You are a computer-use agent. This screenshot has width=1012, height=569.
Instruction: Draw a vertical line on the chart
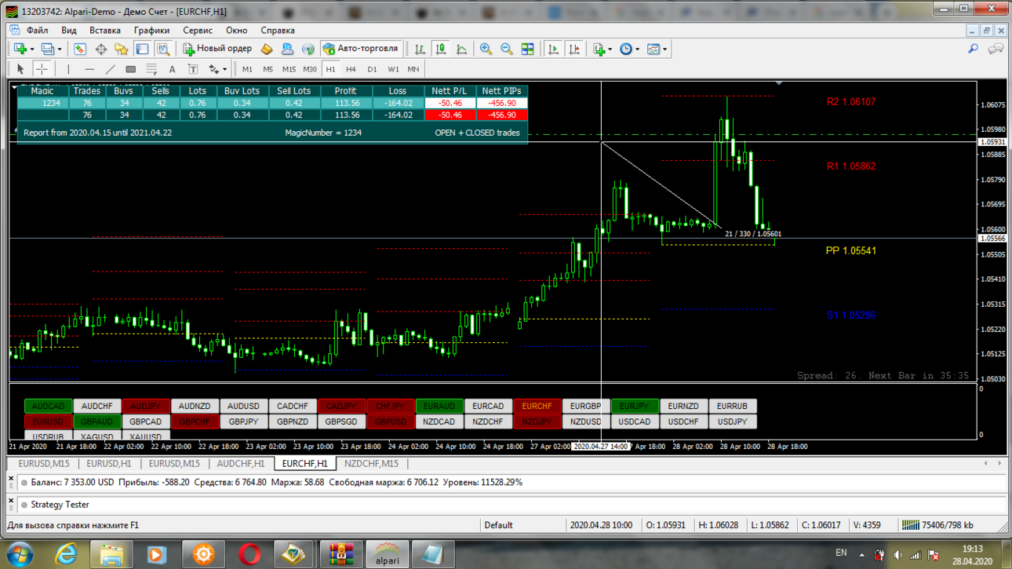[x=69, y=69]
